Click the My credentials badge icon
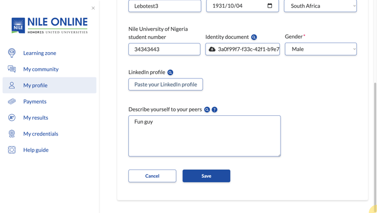The height and width of the screenshot is (213, 377). click(x=12, y=134)
